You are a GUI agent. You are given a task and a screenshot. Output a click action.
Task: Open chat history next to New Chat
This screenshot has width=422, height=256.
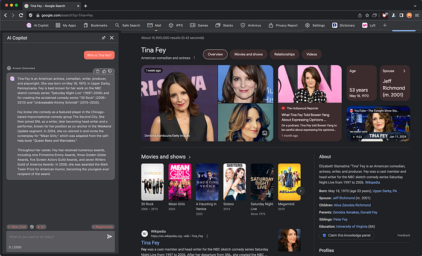click(32, 227)
